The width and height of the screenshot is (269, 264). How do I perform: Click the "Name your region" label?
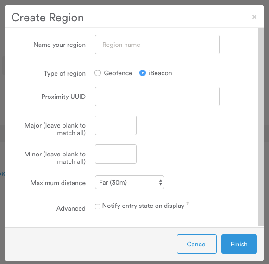[x=60, y=45]
